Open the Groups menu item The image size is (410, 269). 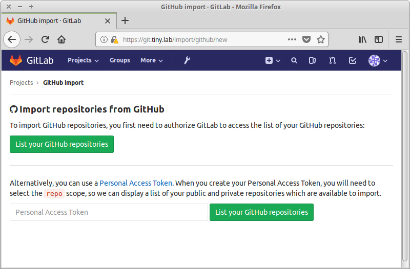120,60
